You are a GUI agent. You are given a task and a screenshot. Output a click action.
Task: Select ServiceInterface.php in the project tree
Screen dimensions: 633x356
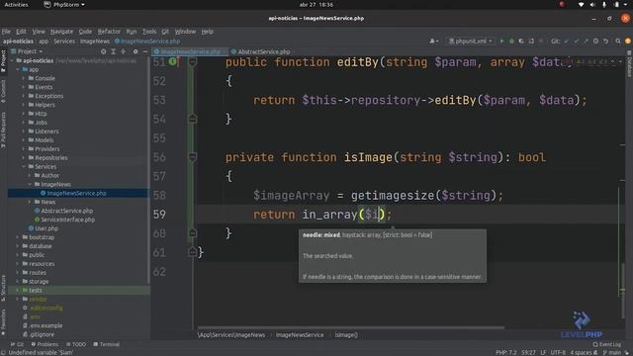coord(68,220)
